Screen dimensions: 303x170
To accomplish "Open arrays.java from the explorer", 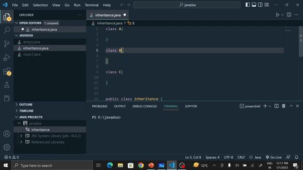I will coord(50,42).
